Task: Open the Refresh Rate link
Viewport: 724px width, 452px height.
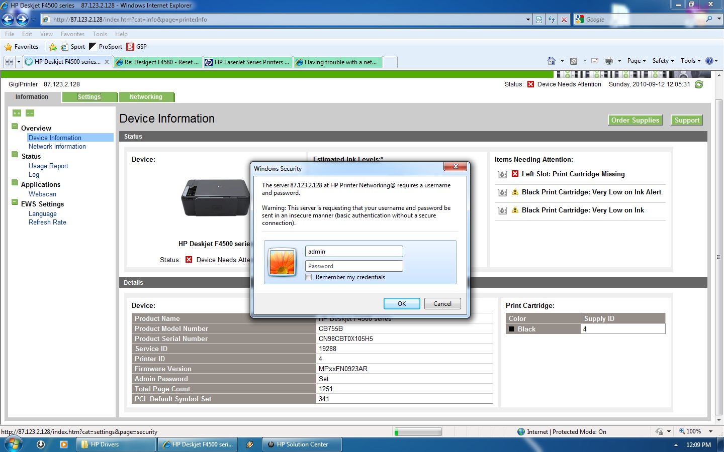Action: 47,222
